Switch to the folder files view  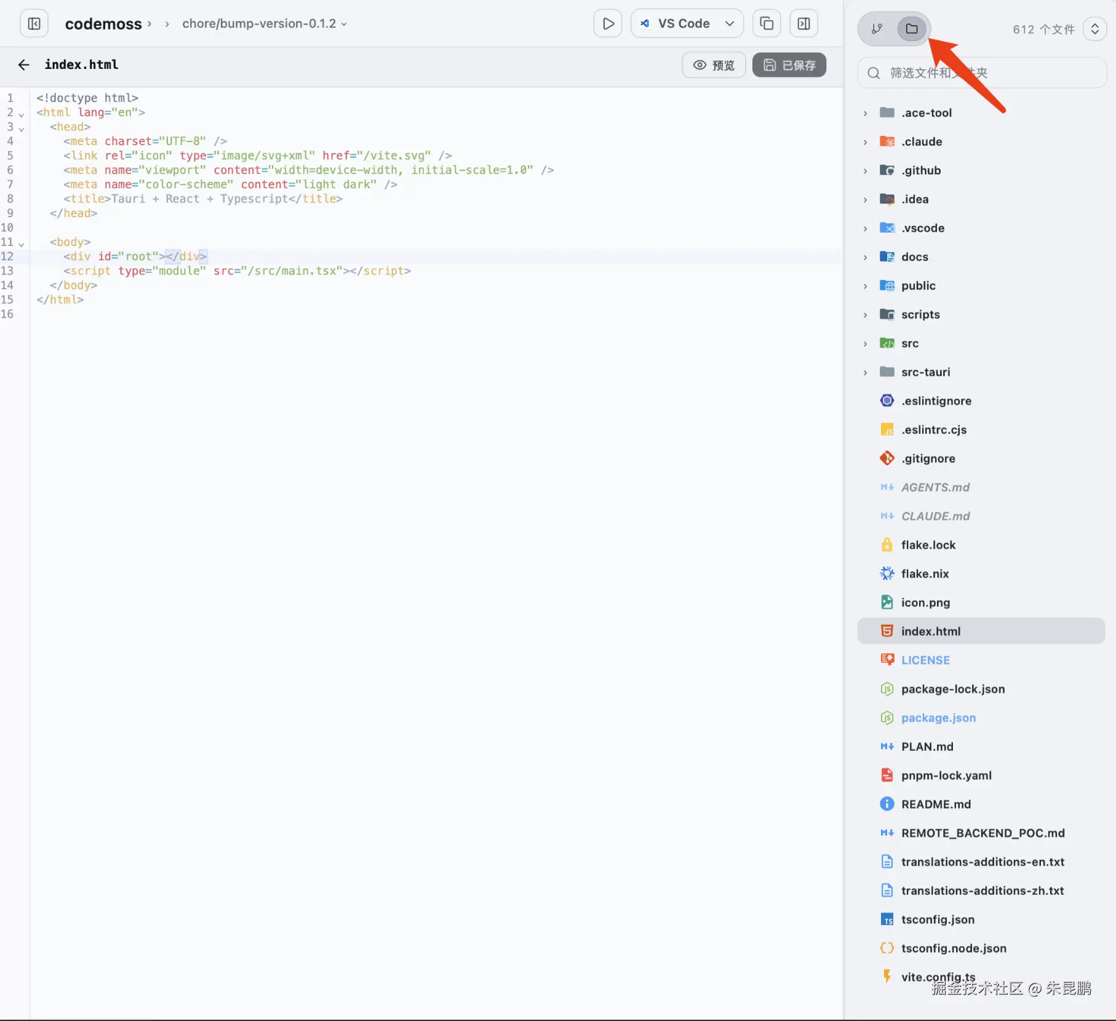coord(912,29)
